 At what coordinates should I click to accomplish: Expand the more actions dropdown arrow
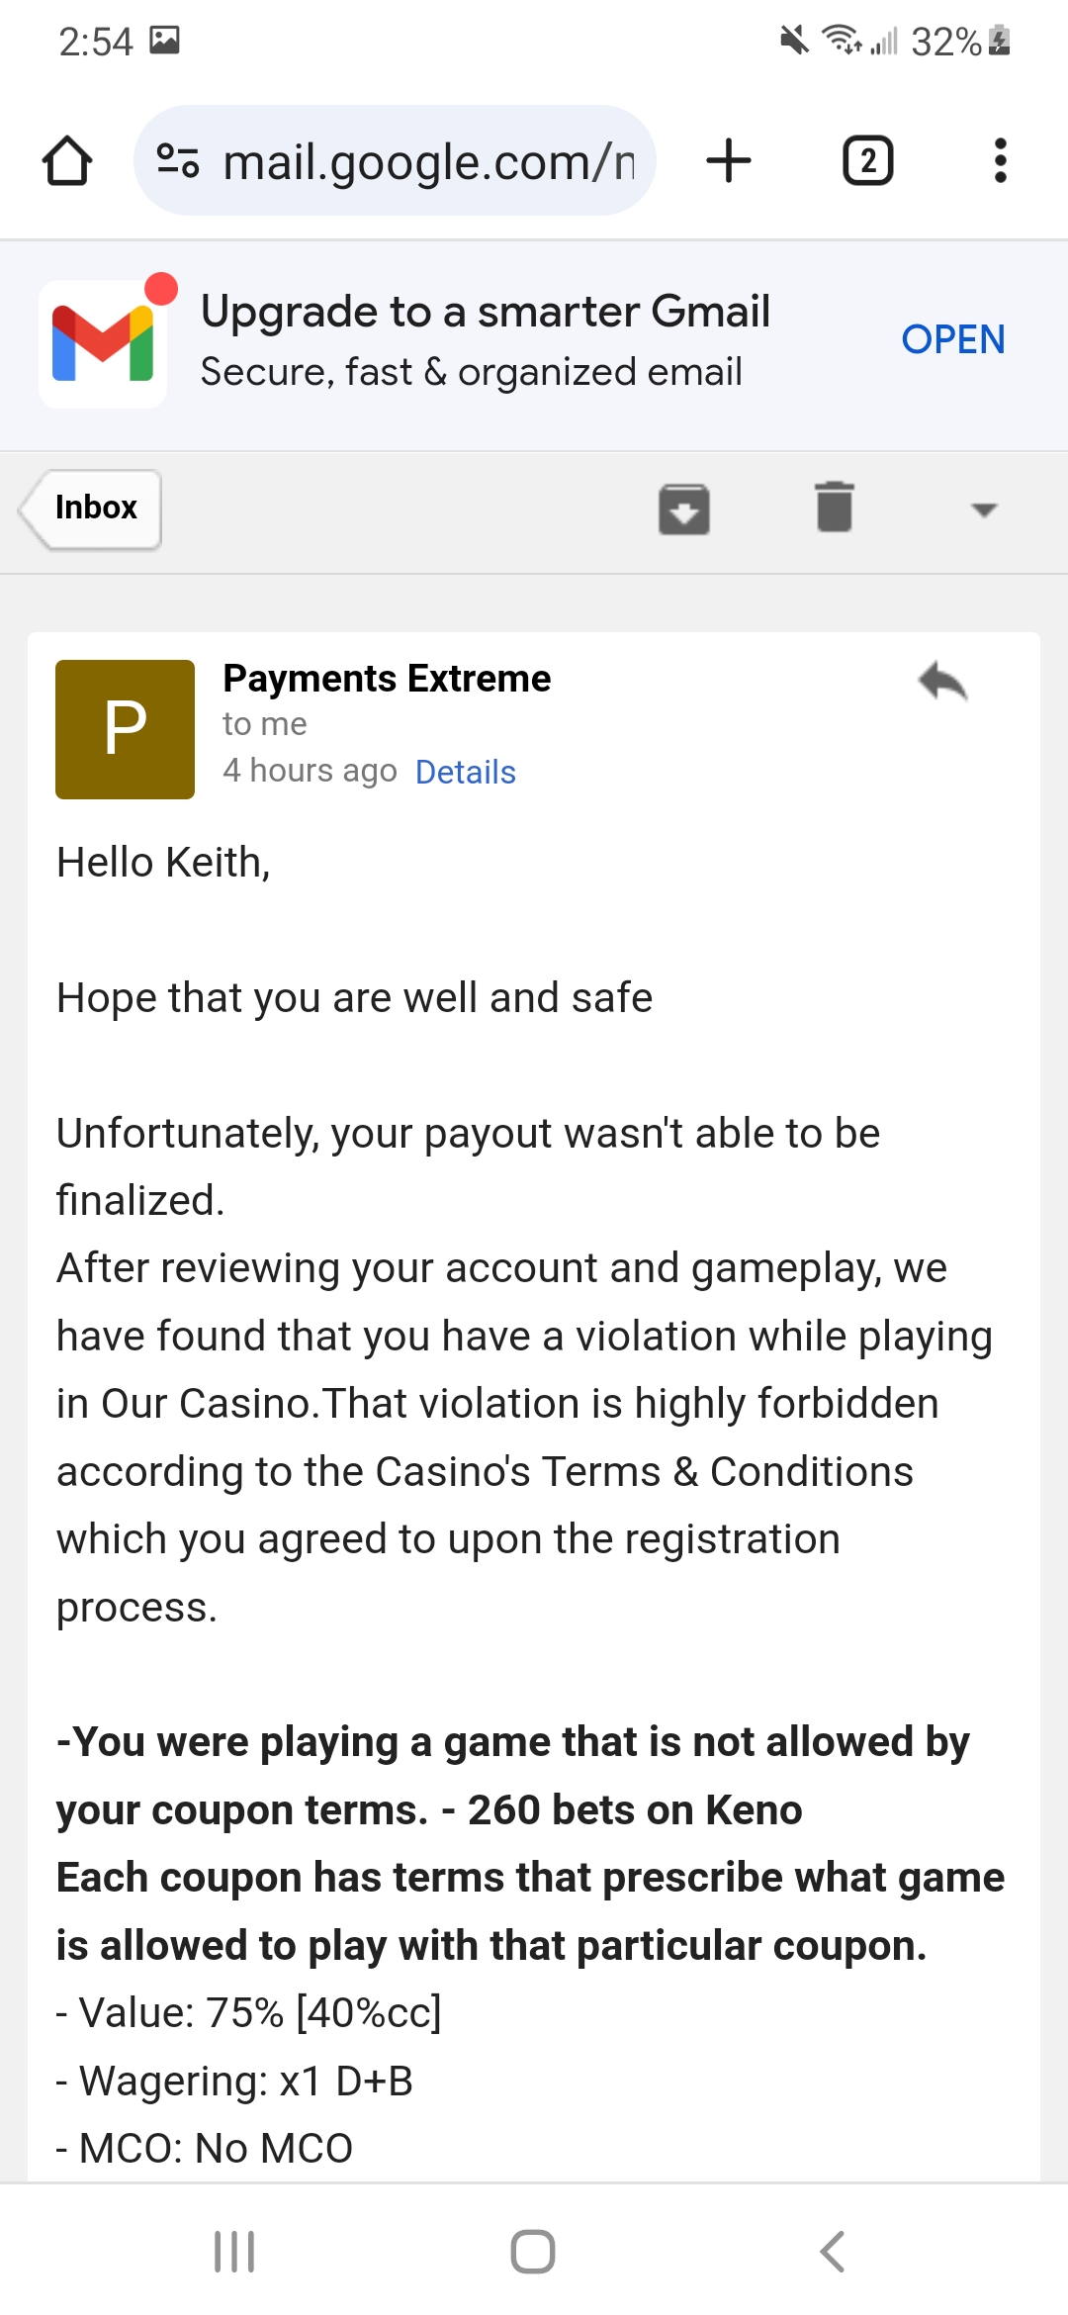[x=984, y=509]
